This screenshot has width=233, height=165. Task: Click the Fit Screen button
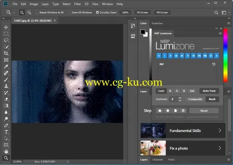142,12
